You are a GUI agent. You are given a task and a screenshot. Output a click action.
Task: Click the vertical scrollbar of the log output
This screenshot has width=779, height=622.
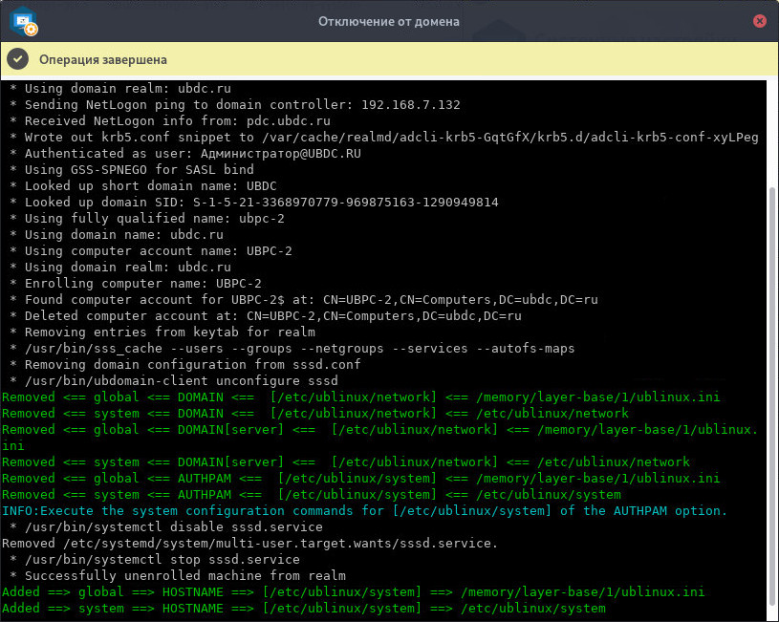pyautogui.click(x=772, y=382)
